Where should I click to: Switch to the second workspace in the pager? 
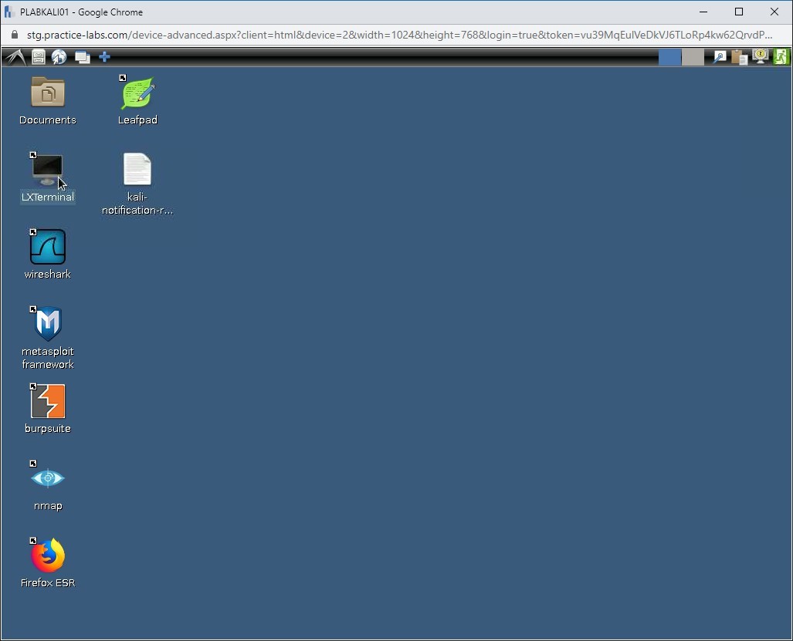tap(691, 56)
